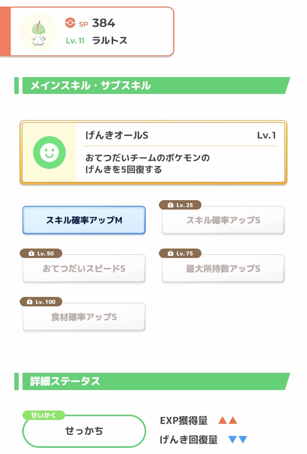Click the Lv. 25 lock badge
Screen dimensions: 307x454
click(180, 205)
